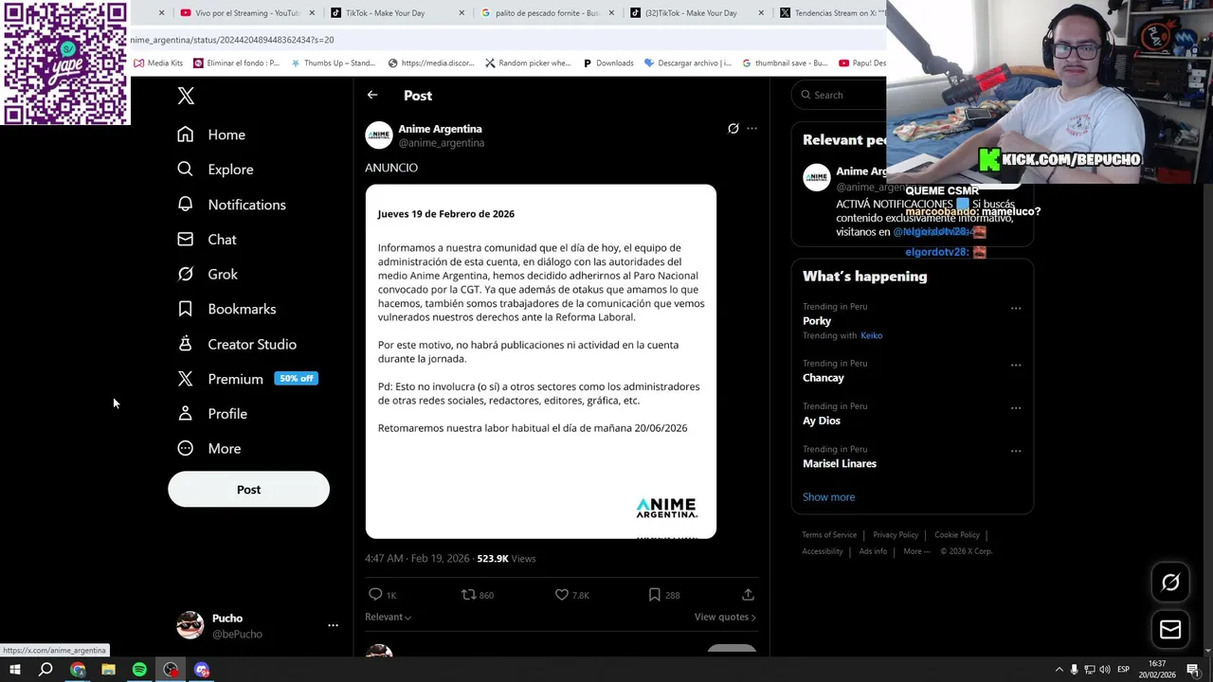Open Creator Studio in sidebar
This screenshot has width=1213, height=682.
237,344
